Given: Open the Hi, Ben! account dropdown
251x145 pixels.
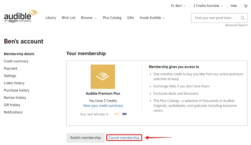Looking at the screenshot, I should pos(178,6).
